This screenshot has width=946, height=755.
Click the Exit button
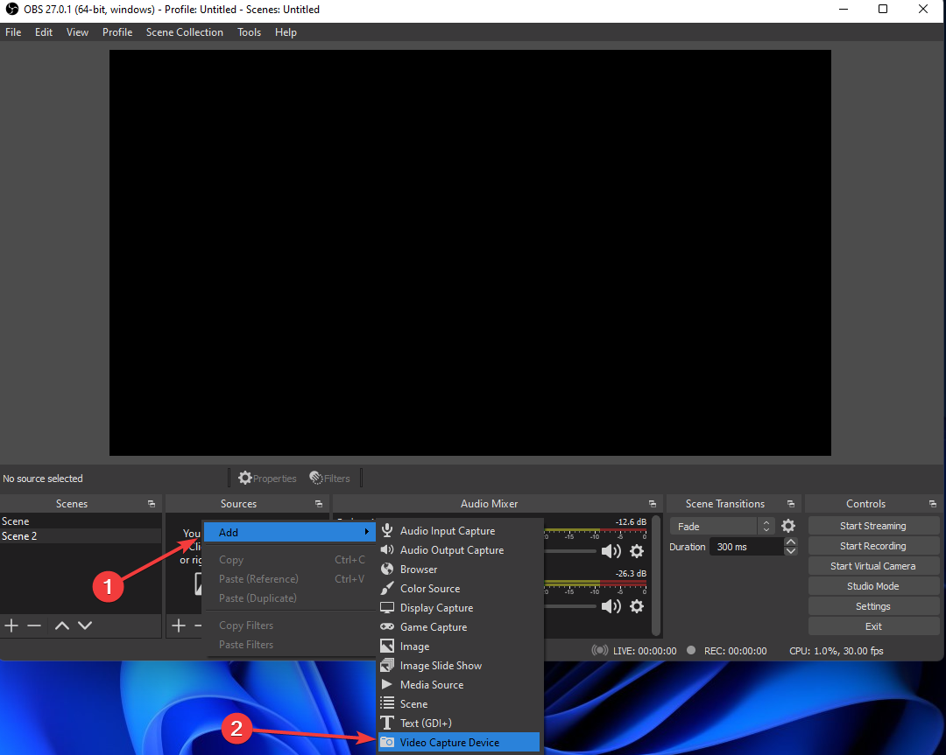point(873,626)
